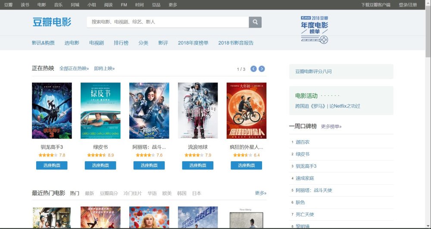431x229 pixels.
Task: Open 时间 in the top bar
Action: [x=139, y=5]
